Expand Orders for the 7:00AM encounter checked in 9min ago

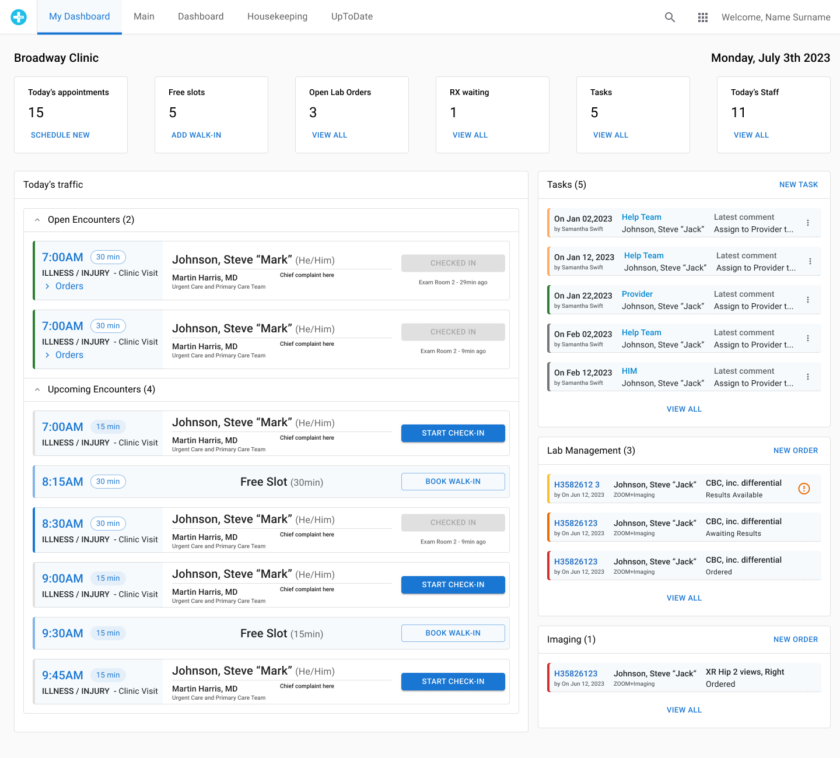click(64, 355)
